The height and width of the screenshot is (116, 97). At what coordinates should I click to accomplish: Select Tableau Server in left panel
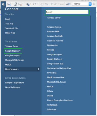tap(12, 46)
